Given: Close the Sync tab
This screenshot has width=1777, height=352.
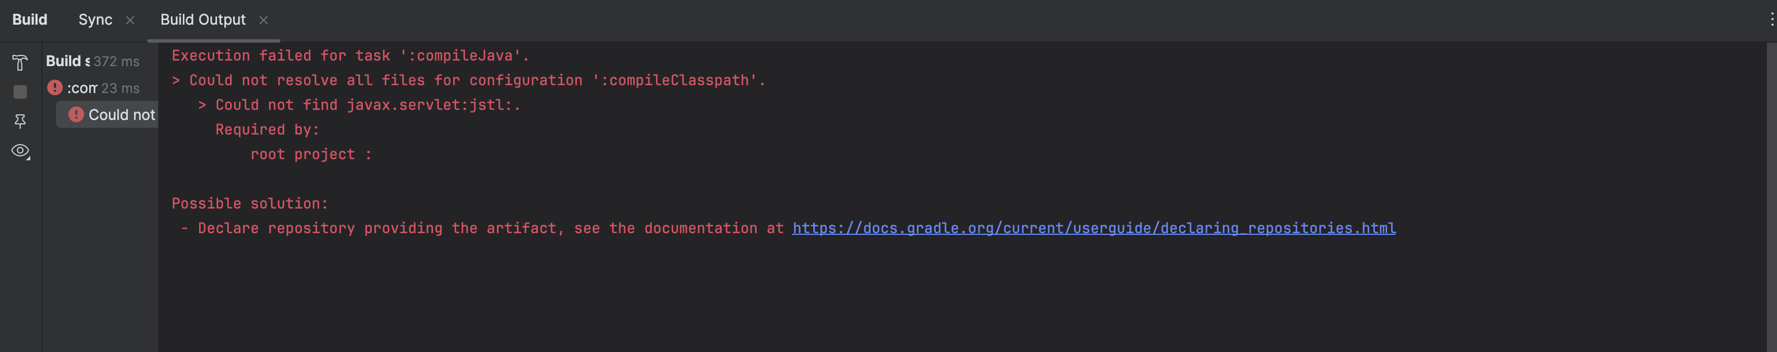Looking at the screenshot, I should [x=130, y=20].
